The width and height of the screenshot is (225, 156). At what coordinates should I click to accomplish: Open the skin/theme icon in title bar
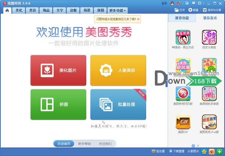(x=187, y=3)
